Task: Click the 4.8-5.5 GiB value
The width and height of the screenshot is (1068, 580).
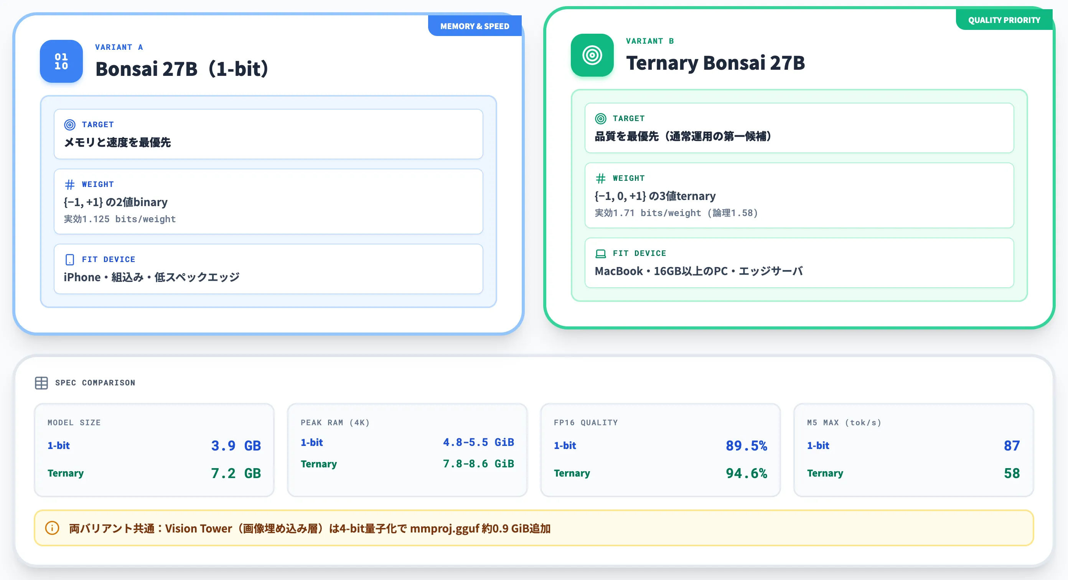Action: click(x=478, y=442)
